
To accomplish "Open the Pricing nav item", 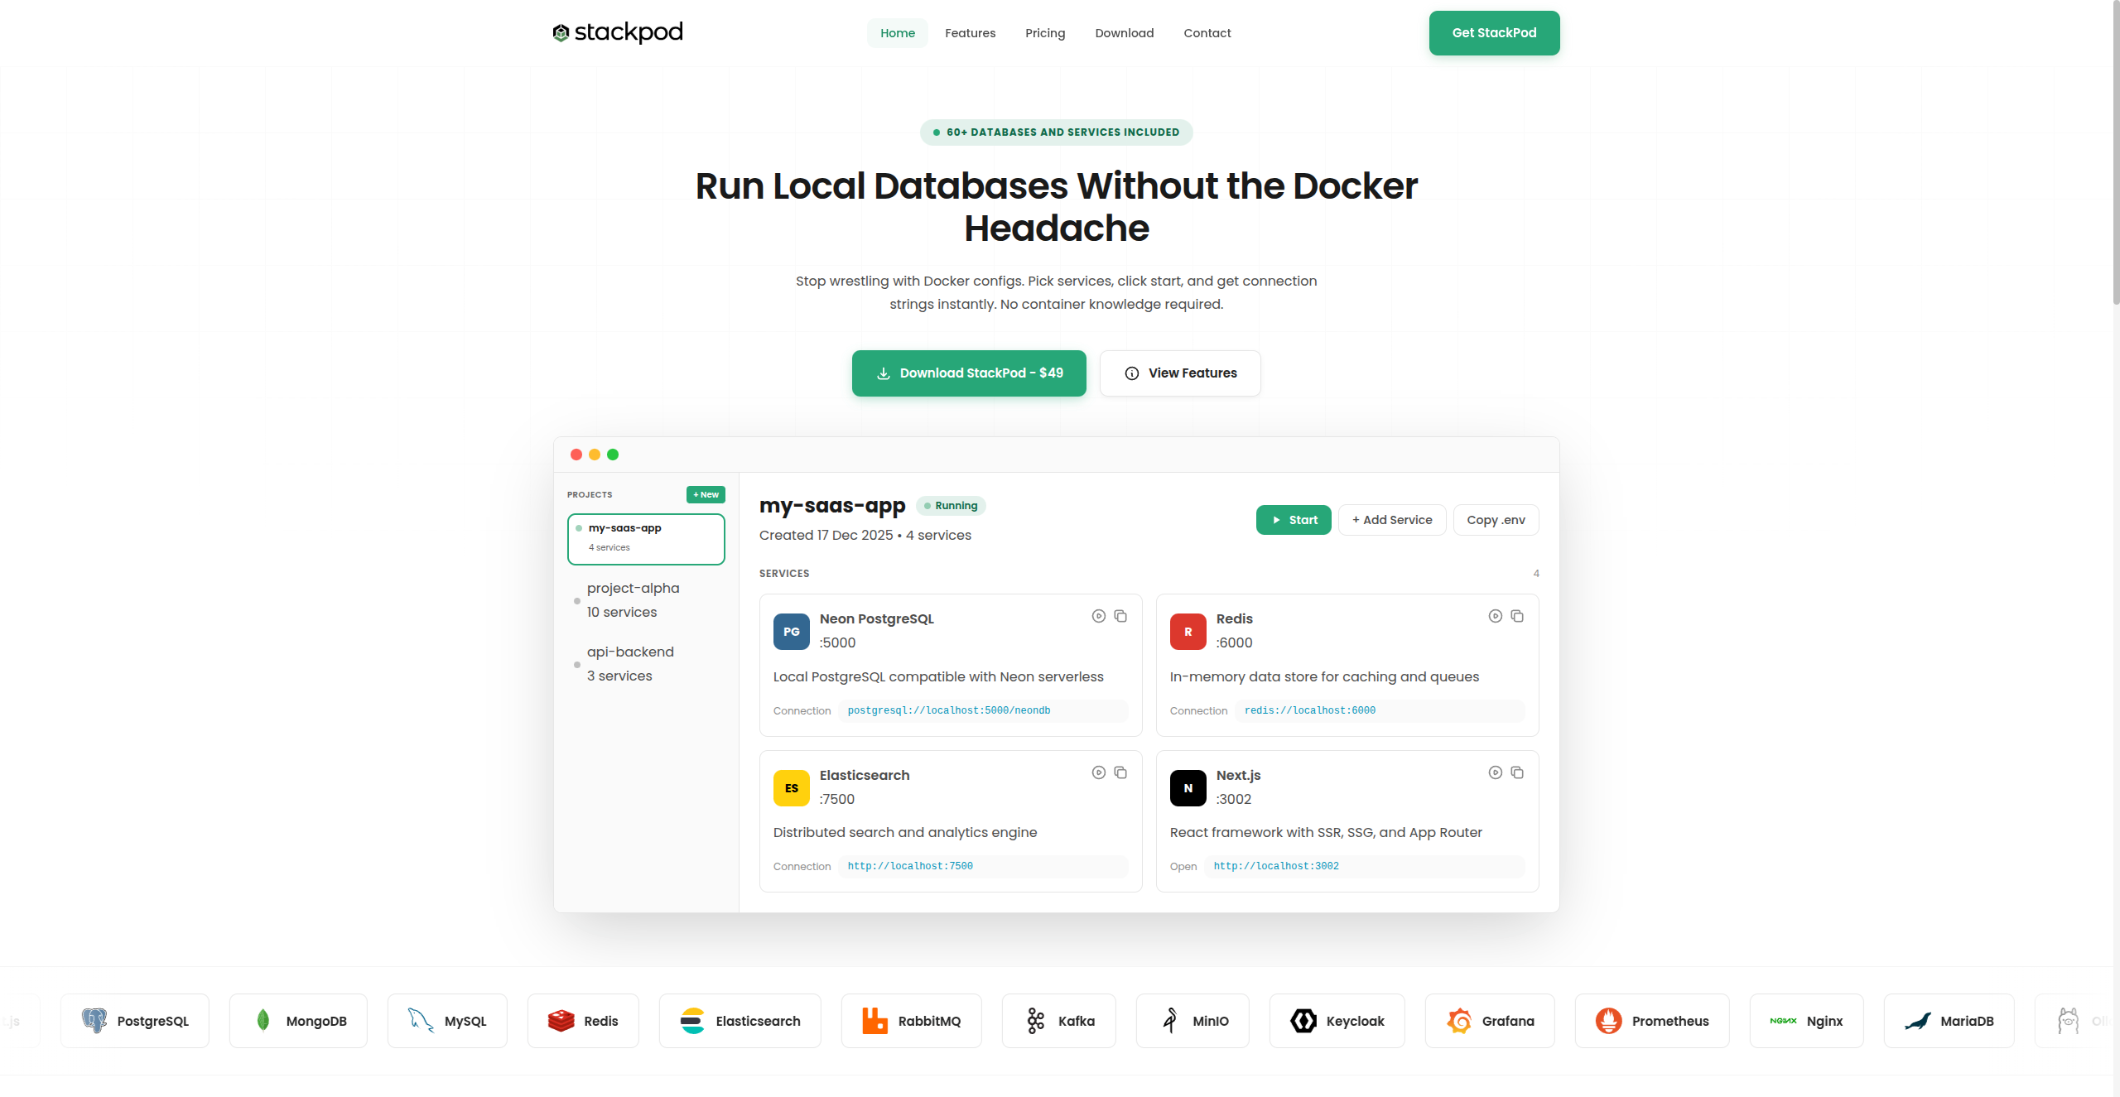I will coord(1045,33).
